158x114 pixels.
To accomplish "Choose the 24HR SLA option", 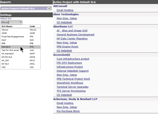I will tap(20, 33).
